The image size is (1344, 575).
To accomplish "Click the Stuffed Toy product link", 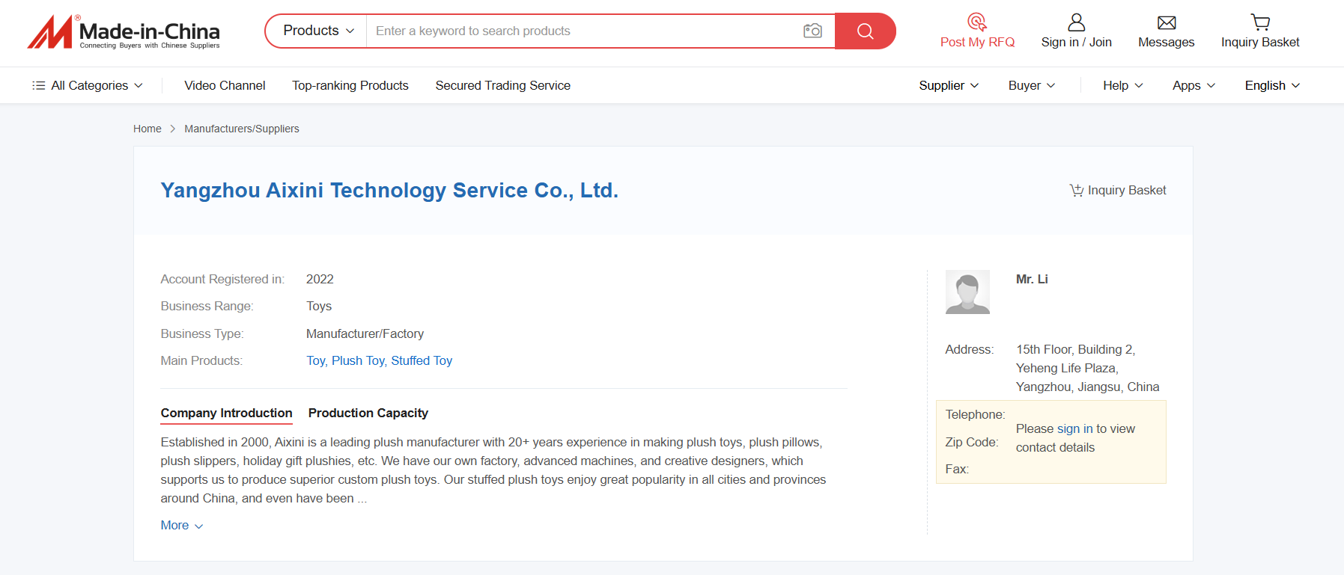I will [422, 360].
